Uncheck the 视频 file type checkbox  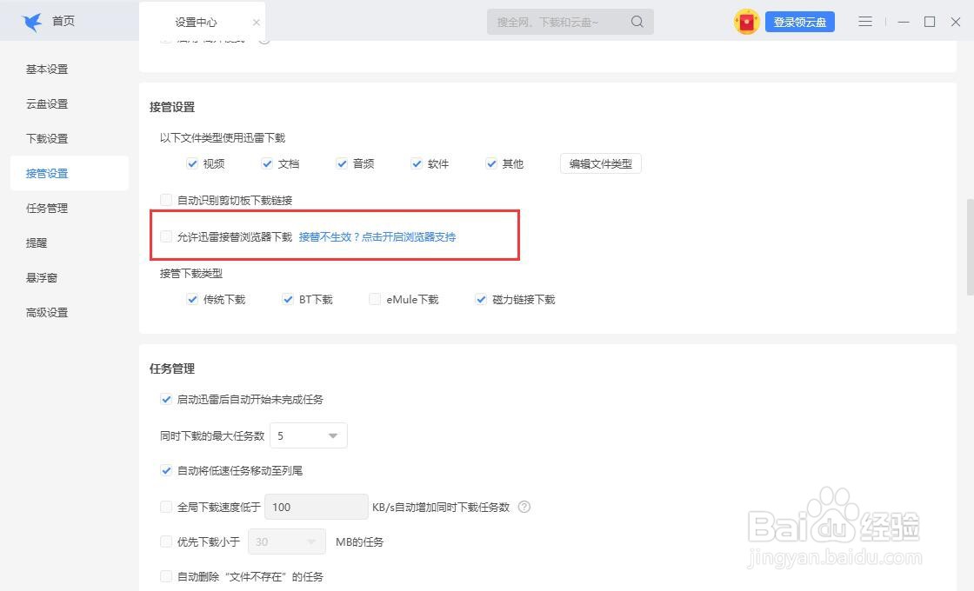[x=192, y=163]
